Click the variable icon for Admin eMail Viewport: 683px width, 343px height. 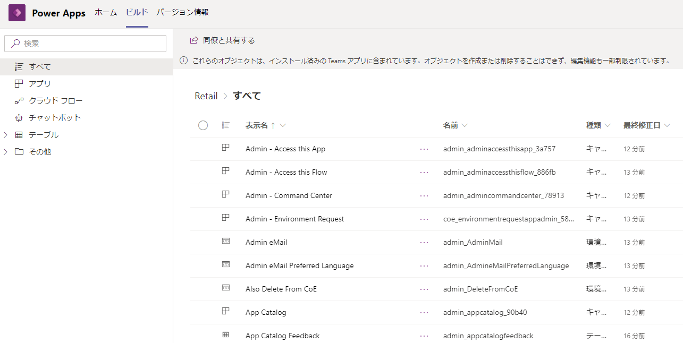[x=225, y=242]
